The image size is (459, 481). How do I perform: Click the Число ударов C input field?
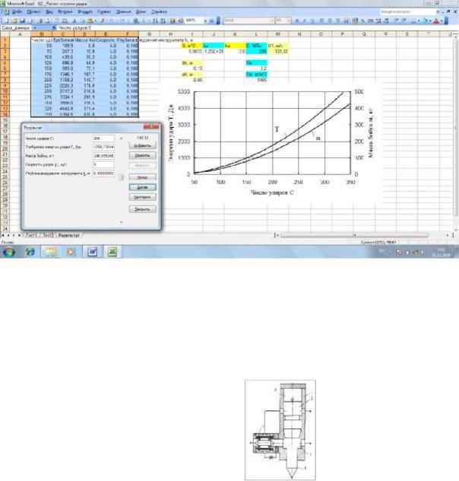[103, 139]
